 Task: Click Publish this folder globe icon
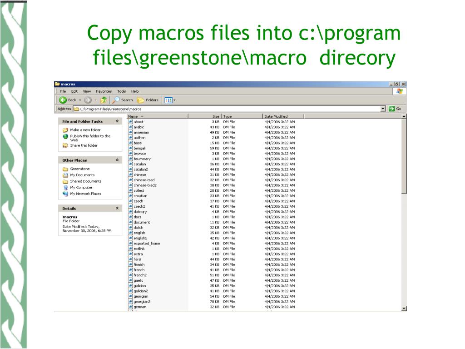(x=65, y=136)
